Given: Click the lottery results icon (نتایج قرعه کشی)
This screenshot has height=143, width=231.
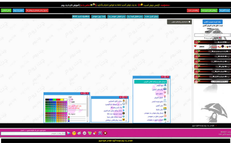Looking at the screenshot, I should pyautogui.click(x=165, y=101).
